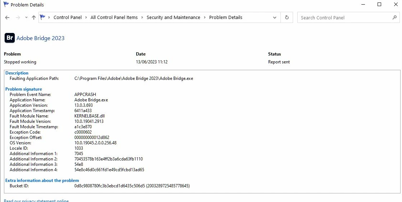402x202 pixels.
Task: Open the address bar history dropdown
Action: [275, 18]
